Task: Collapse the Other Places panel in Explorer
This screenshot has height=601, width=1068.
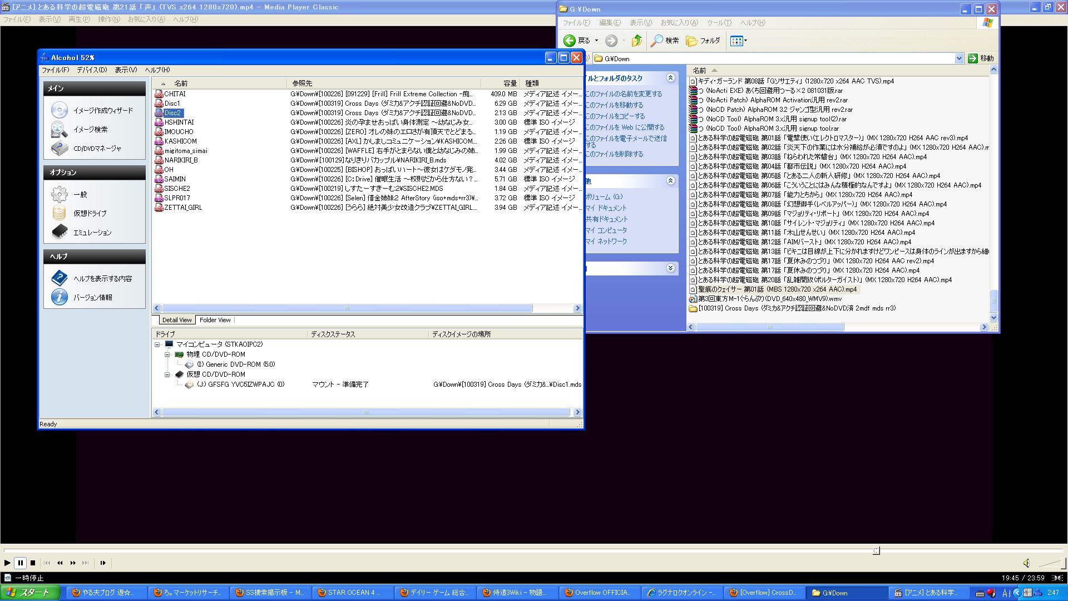Action: pos(670,180)
